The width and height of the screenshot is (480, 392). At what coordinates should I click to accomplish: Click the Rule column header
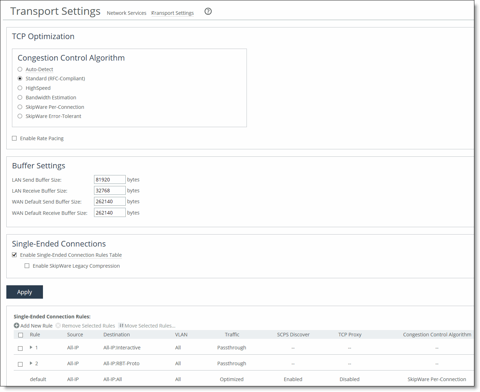(x=35, y=335)
